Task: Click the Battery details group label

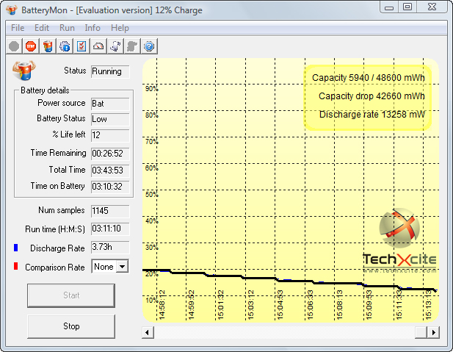Action: coord(45,90)
